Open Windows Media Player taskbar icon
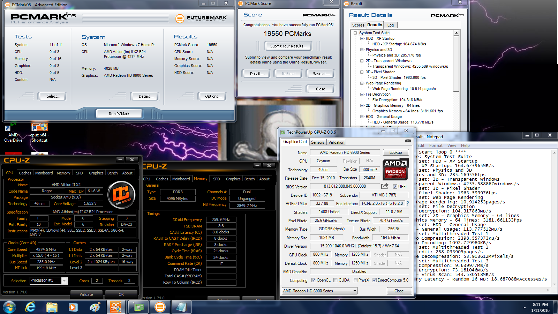Screen dimensions: 558x314 point(73,307)
